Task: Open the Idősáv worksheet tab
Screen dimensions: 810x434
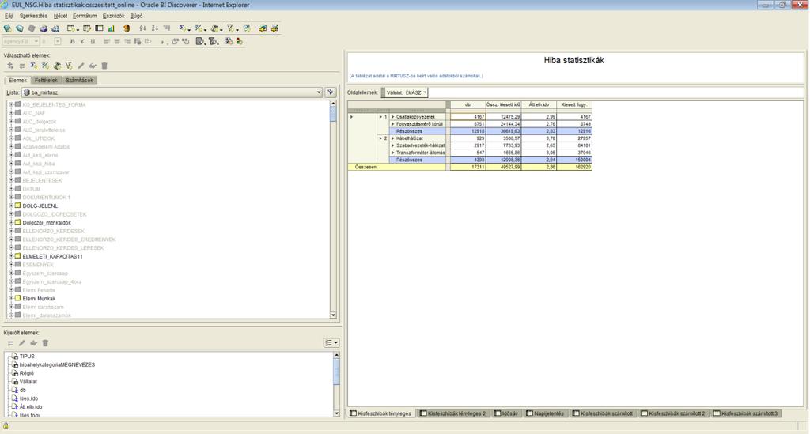Action: [505, 413]
